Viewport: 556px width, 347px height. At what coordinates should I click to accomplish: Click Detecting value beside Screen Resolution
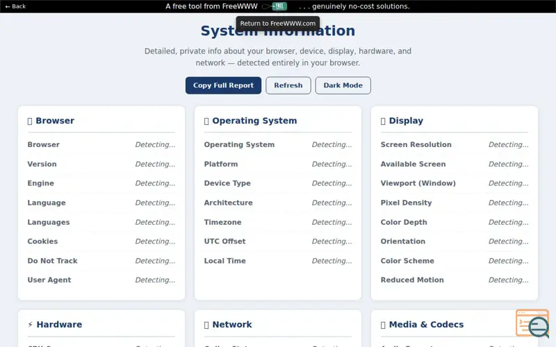[x=508, y=144]
